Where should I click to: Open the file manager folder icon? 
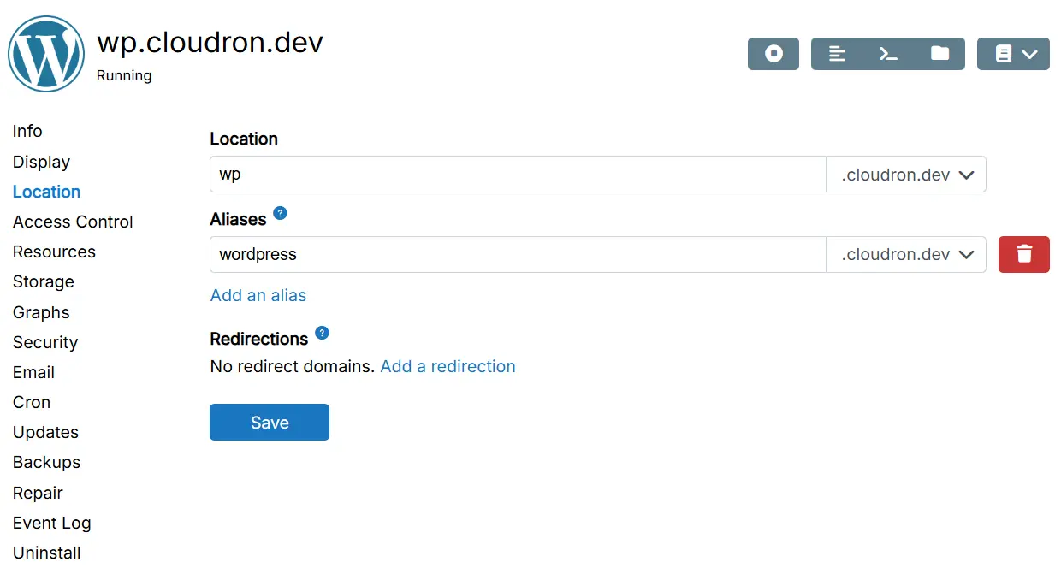[939, 54]
